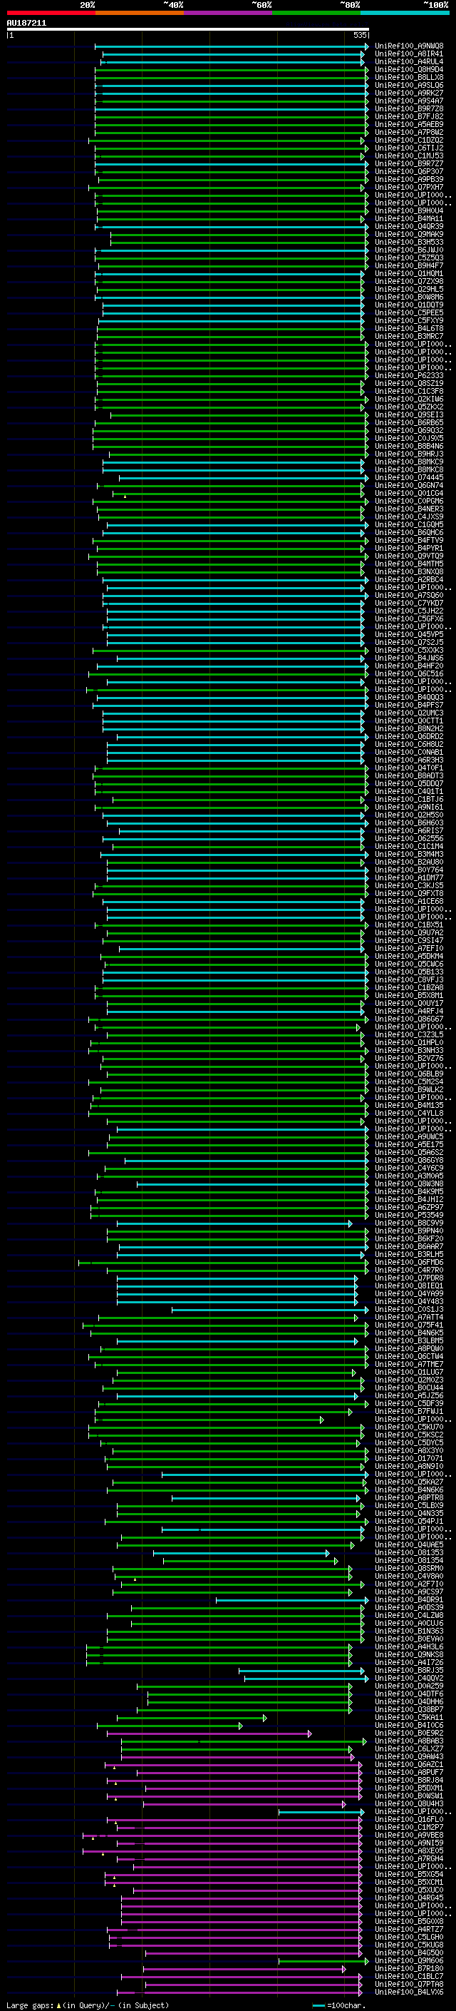Select the UniRef100_B3M4M3 row label

(x=408, y=854)
